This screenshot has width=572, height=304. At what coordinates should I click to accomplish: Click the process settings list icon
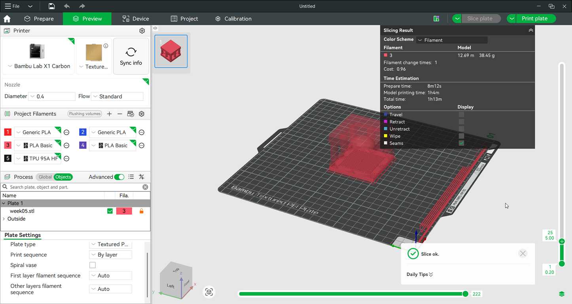(x=131, y=177)
